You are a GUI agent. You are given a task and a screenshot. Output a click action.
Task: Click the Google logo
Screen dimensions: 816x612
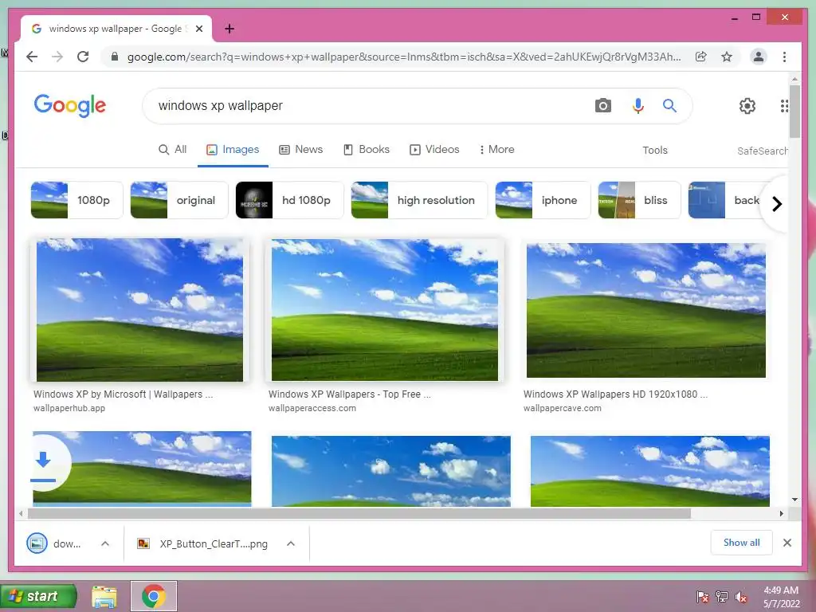pos(70,106)
